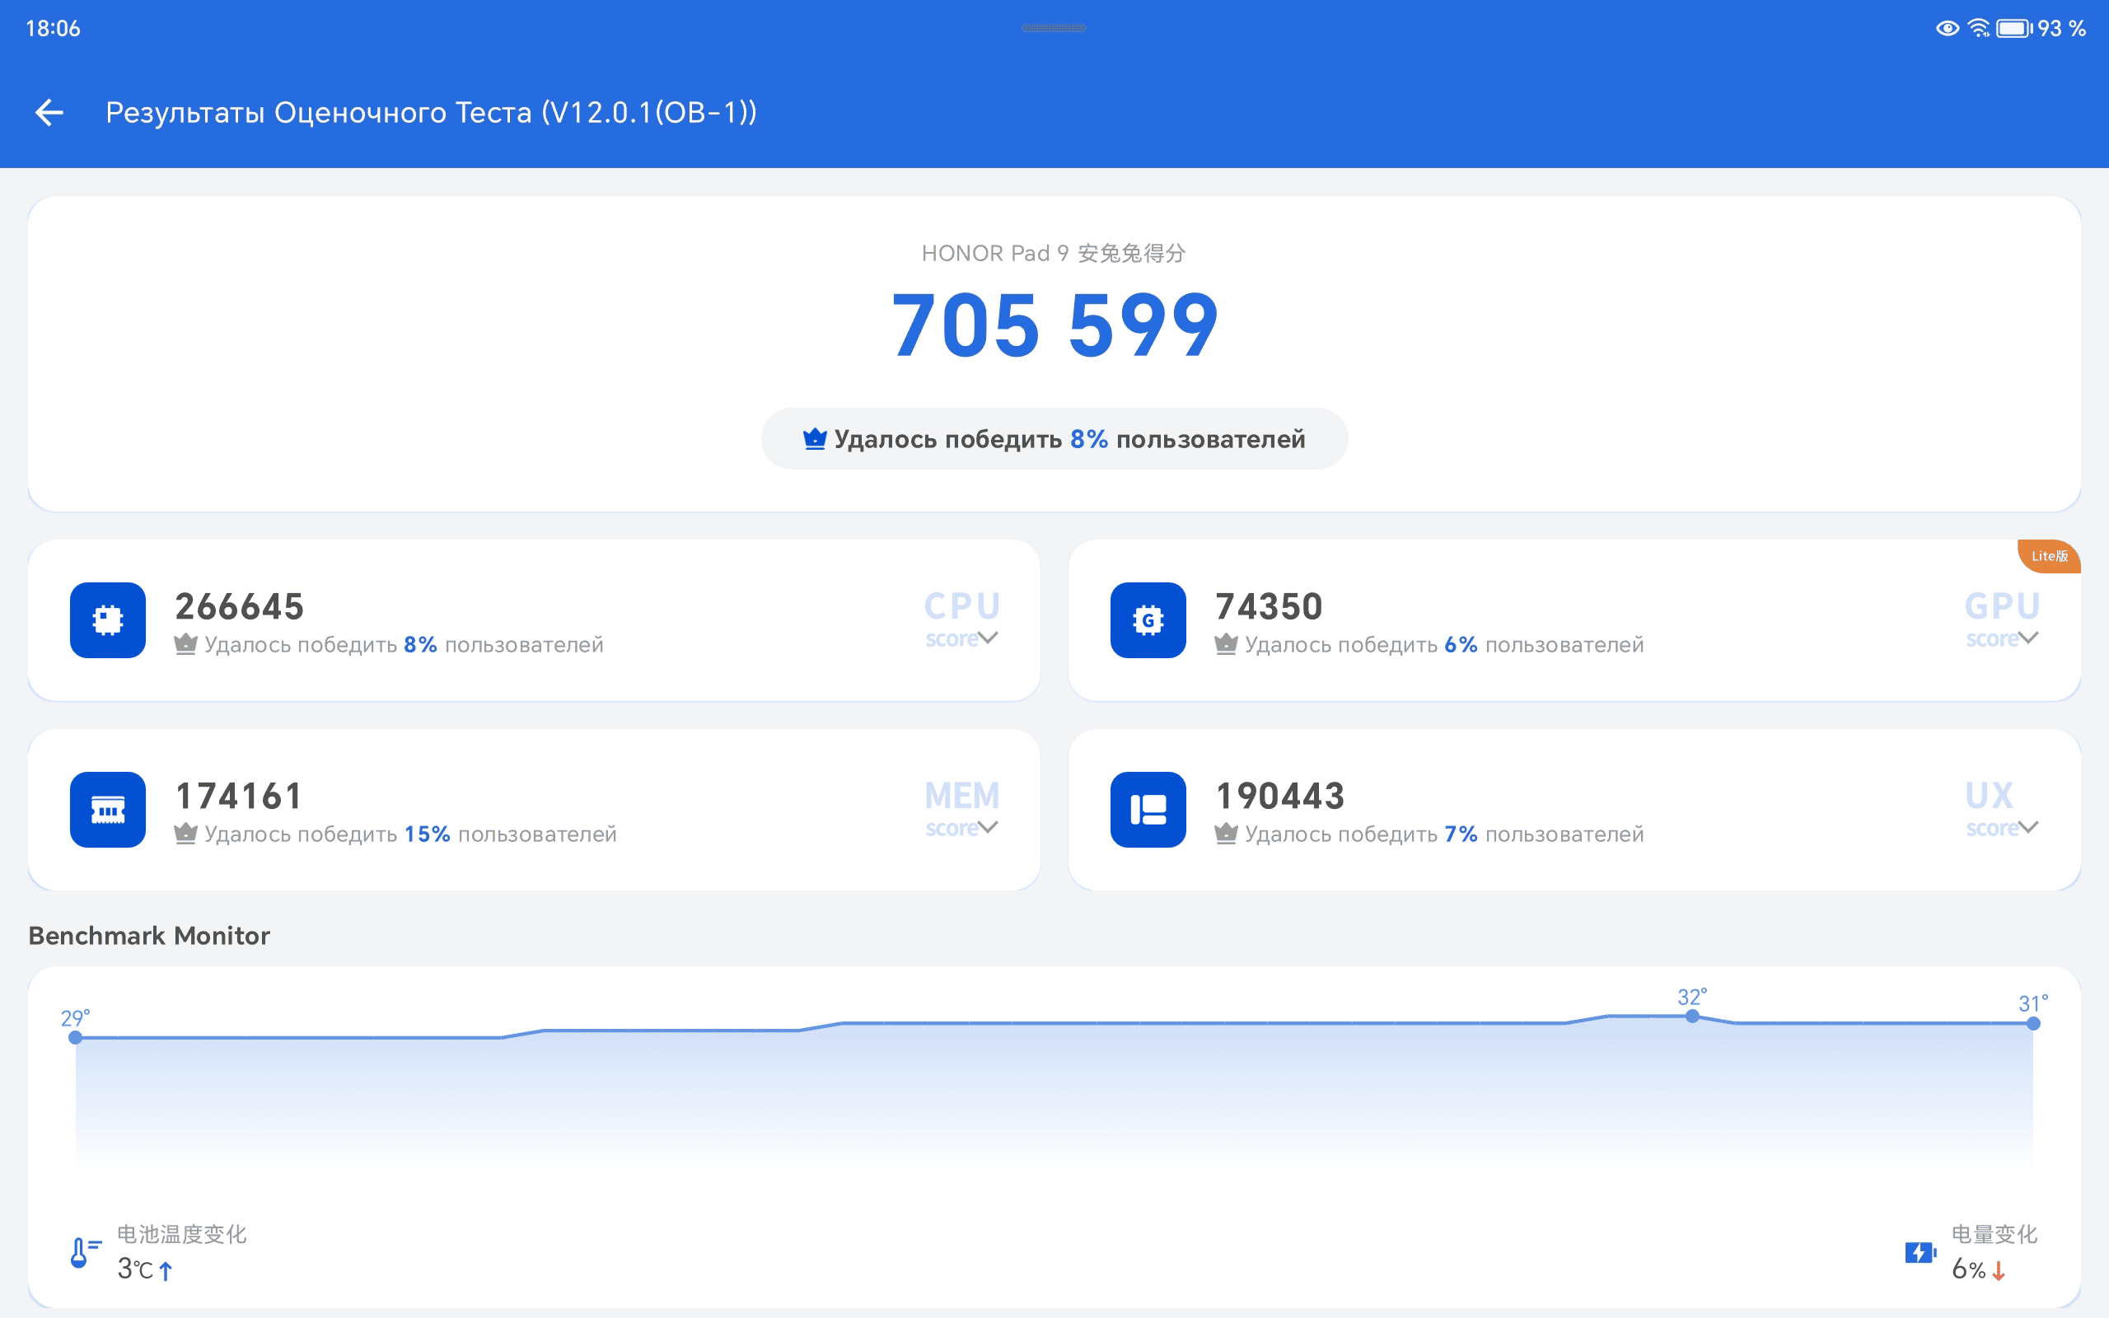Tap the battery icon in the status bar

(2015, 28)
